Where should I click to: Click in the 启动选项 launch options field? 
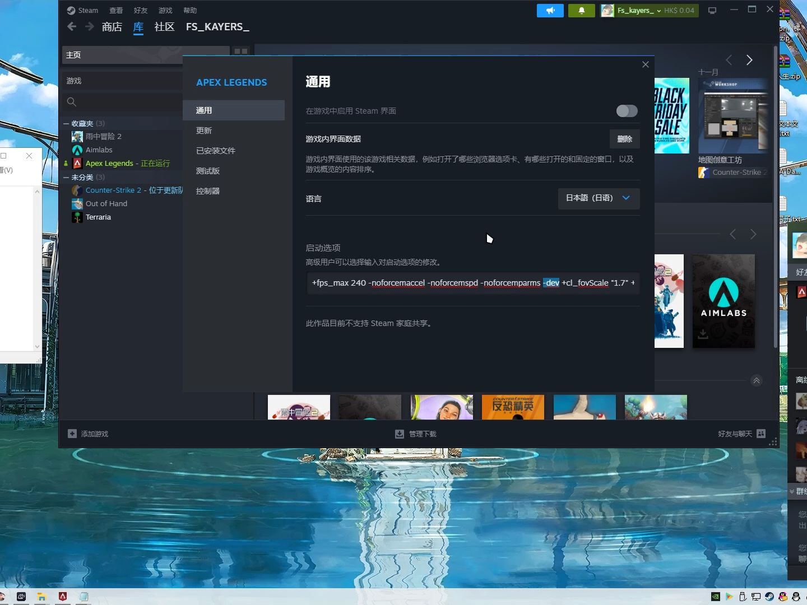tap(473, 283)
